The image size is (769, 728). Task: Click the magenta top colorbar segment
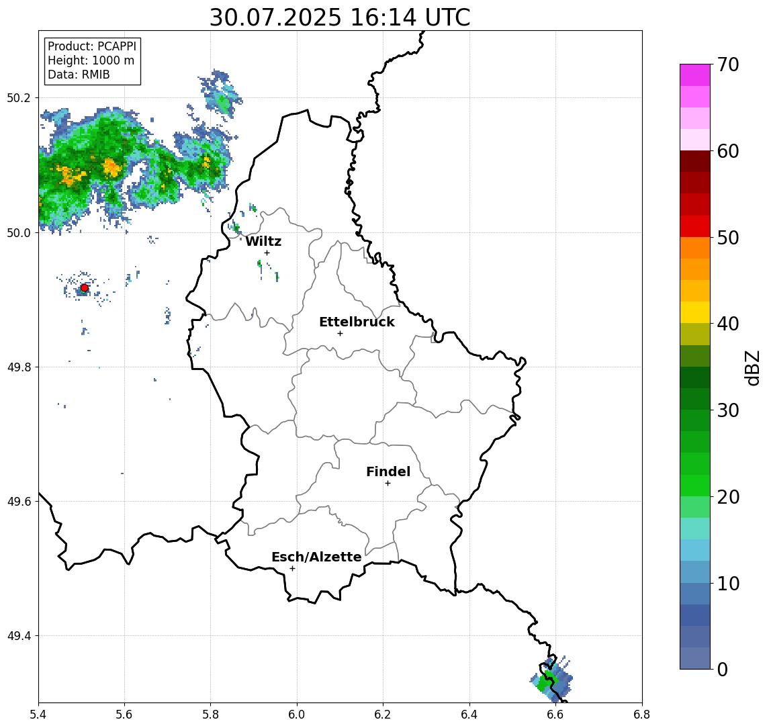(x=695, y=75)
